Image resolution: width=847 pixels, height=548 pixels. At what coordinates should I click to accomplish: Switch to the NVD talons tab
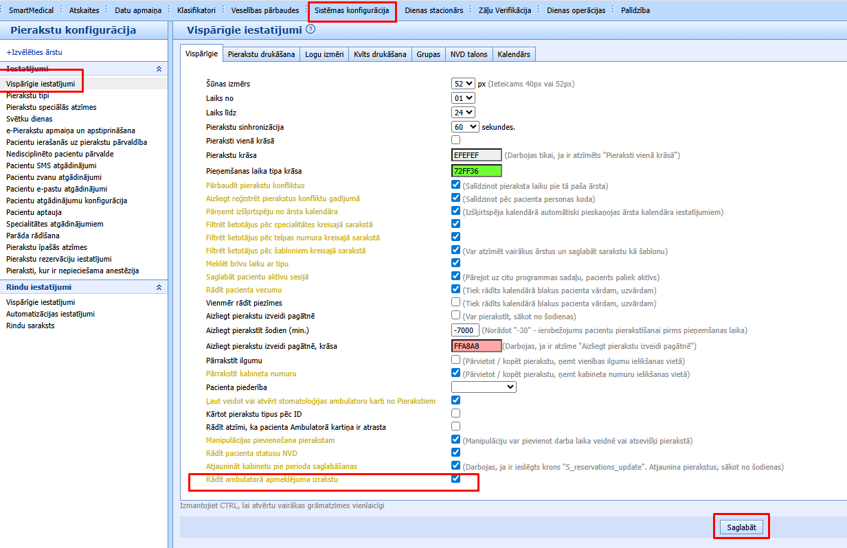click(x=468, y=54)
